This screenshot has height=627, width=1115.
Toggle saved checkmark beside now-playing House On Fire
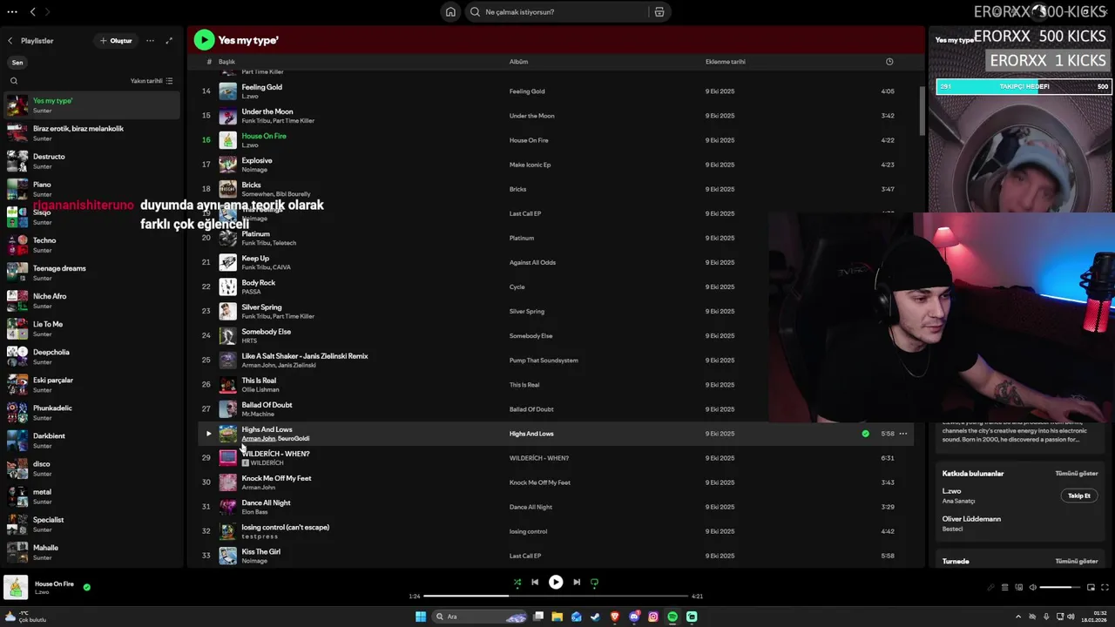point(86,587)
